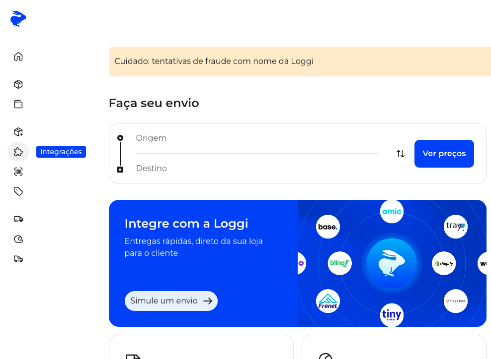Open the wallet icon in sidebar
The height and width of the screenshot is (359, 491).
(18, 104)
